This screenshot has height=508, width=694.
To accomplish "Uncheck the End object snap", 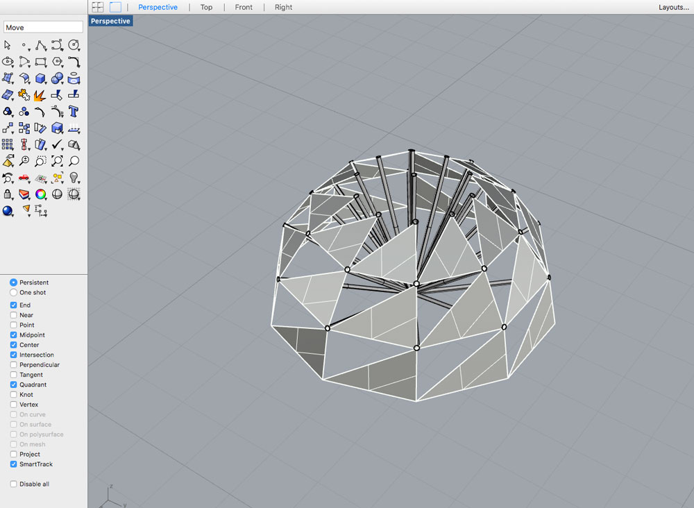I will click(x=13, y=305).
